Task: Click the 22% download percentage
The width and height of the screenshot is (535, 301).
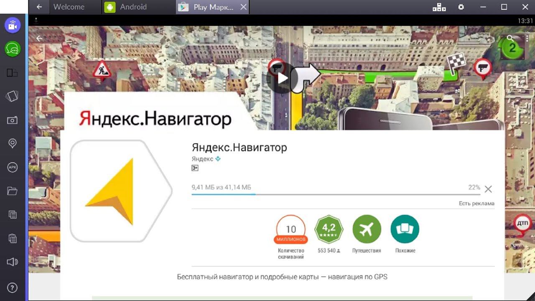Action: 474,187
